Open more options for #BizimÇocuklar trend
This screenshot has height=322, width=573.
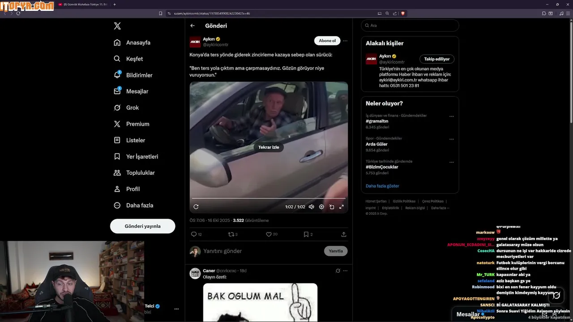tap(451, 162)
